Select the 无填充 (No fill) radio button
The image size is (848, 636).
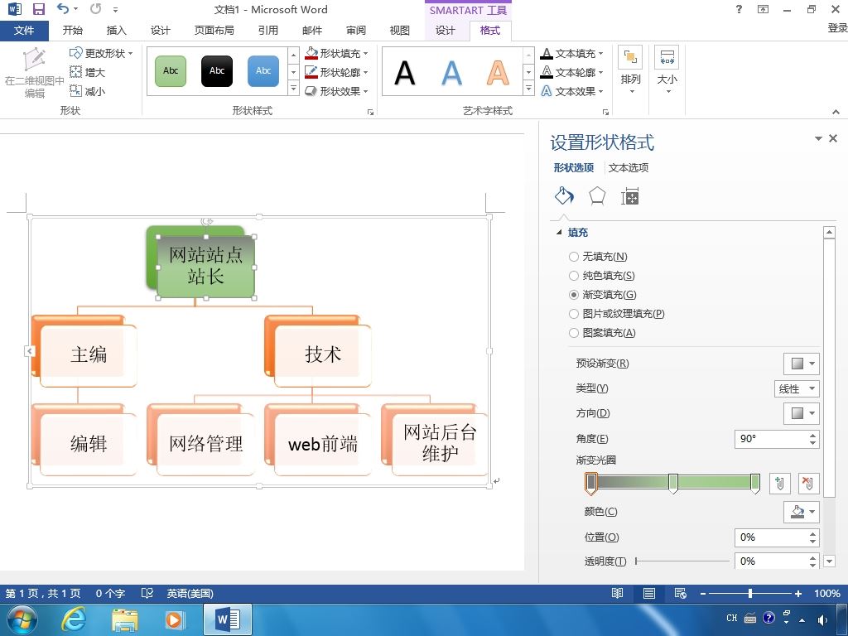click(574, 257)
